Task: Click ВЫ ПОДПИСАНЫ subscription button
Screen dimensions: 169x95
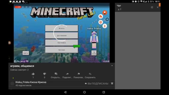Action: [x=97, y=84]
